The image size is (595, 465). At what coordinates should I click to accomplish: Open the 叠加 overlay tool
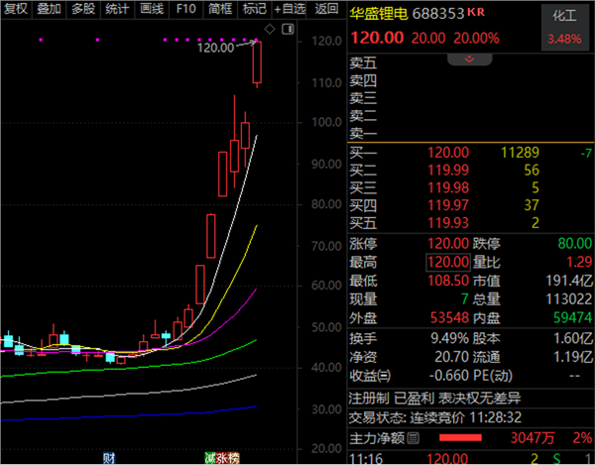pos(49,9)
